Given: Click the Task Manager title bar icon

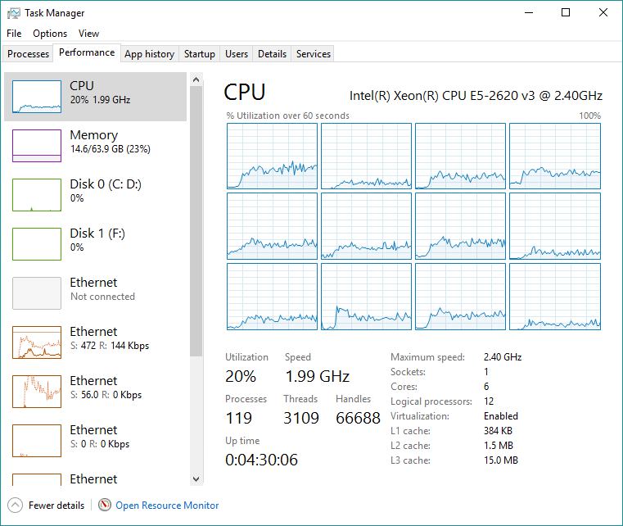Looking at the screenshot, I should (13, 13).
